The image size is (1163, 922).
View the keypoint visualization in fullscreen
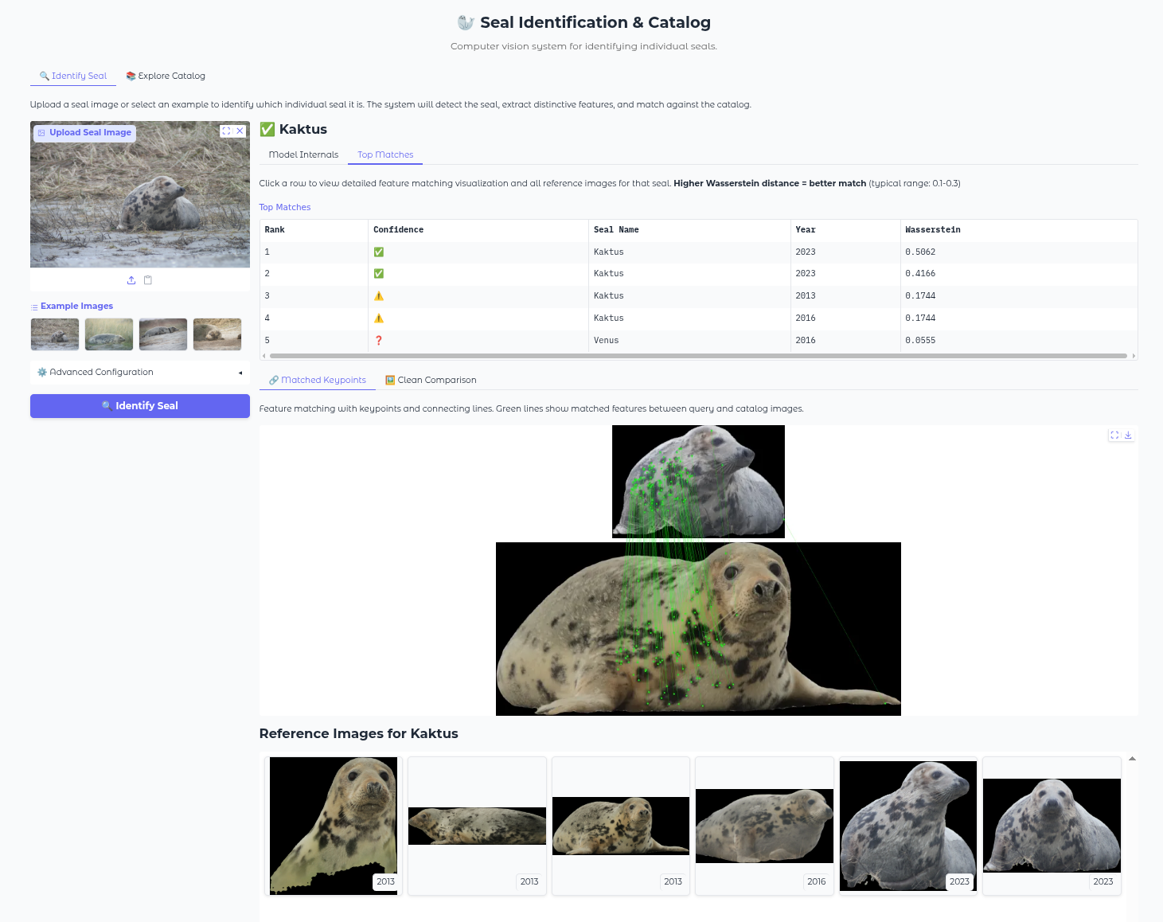[1114, 435]
